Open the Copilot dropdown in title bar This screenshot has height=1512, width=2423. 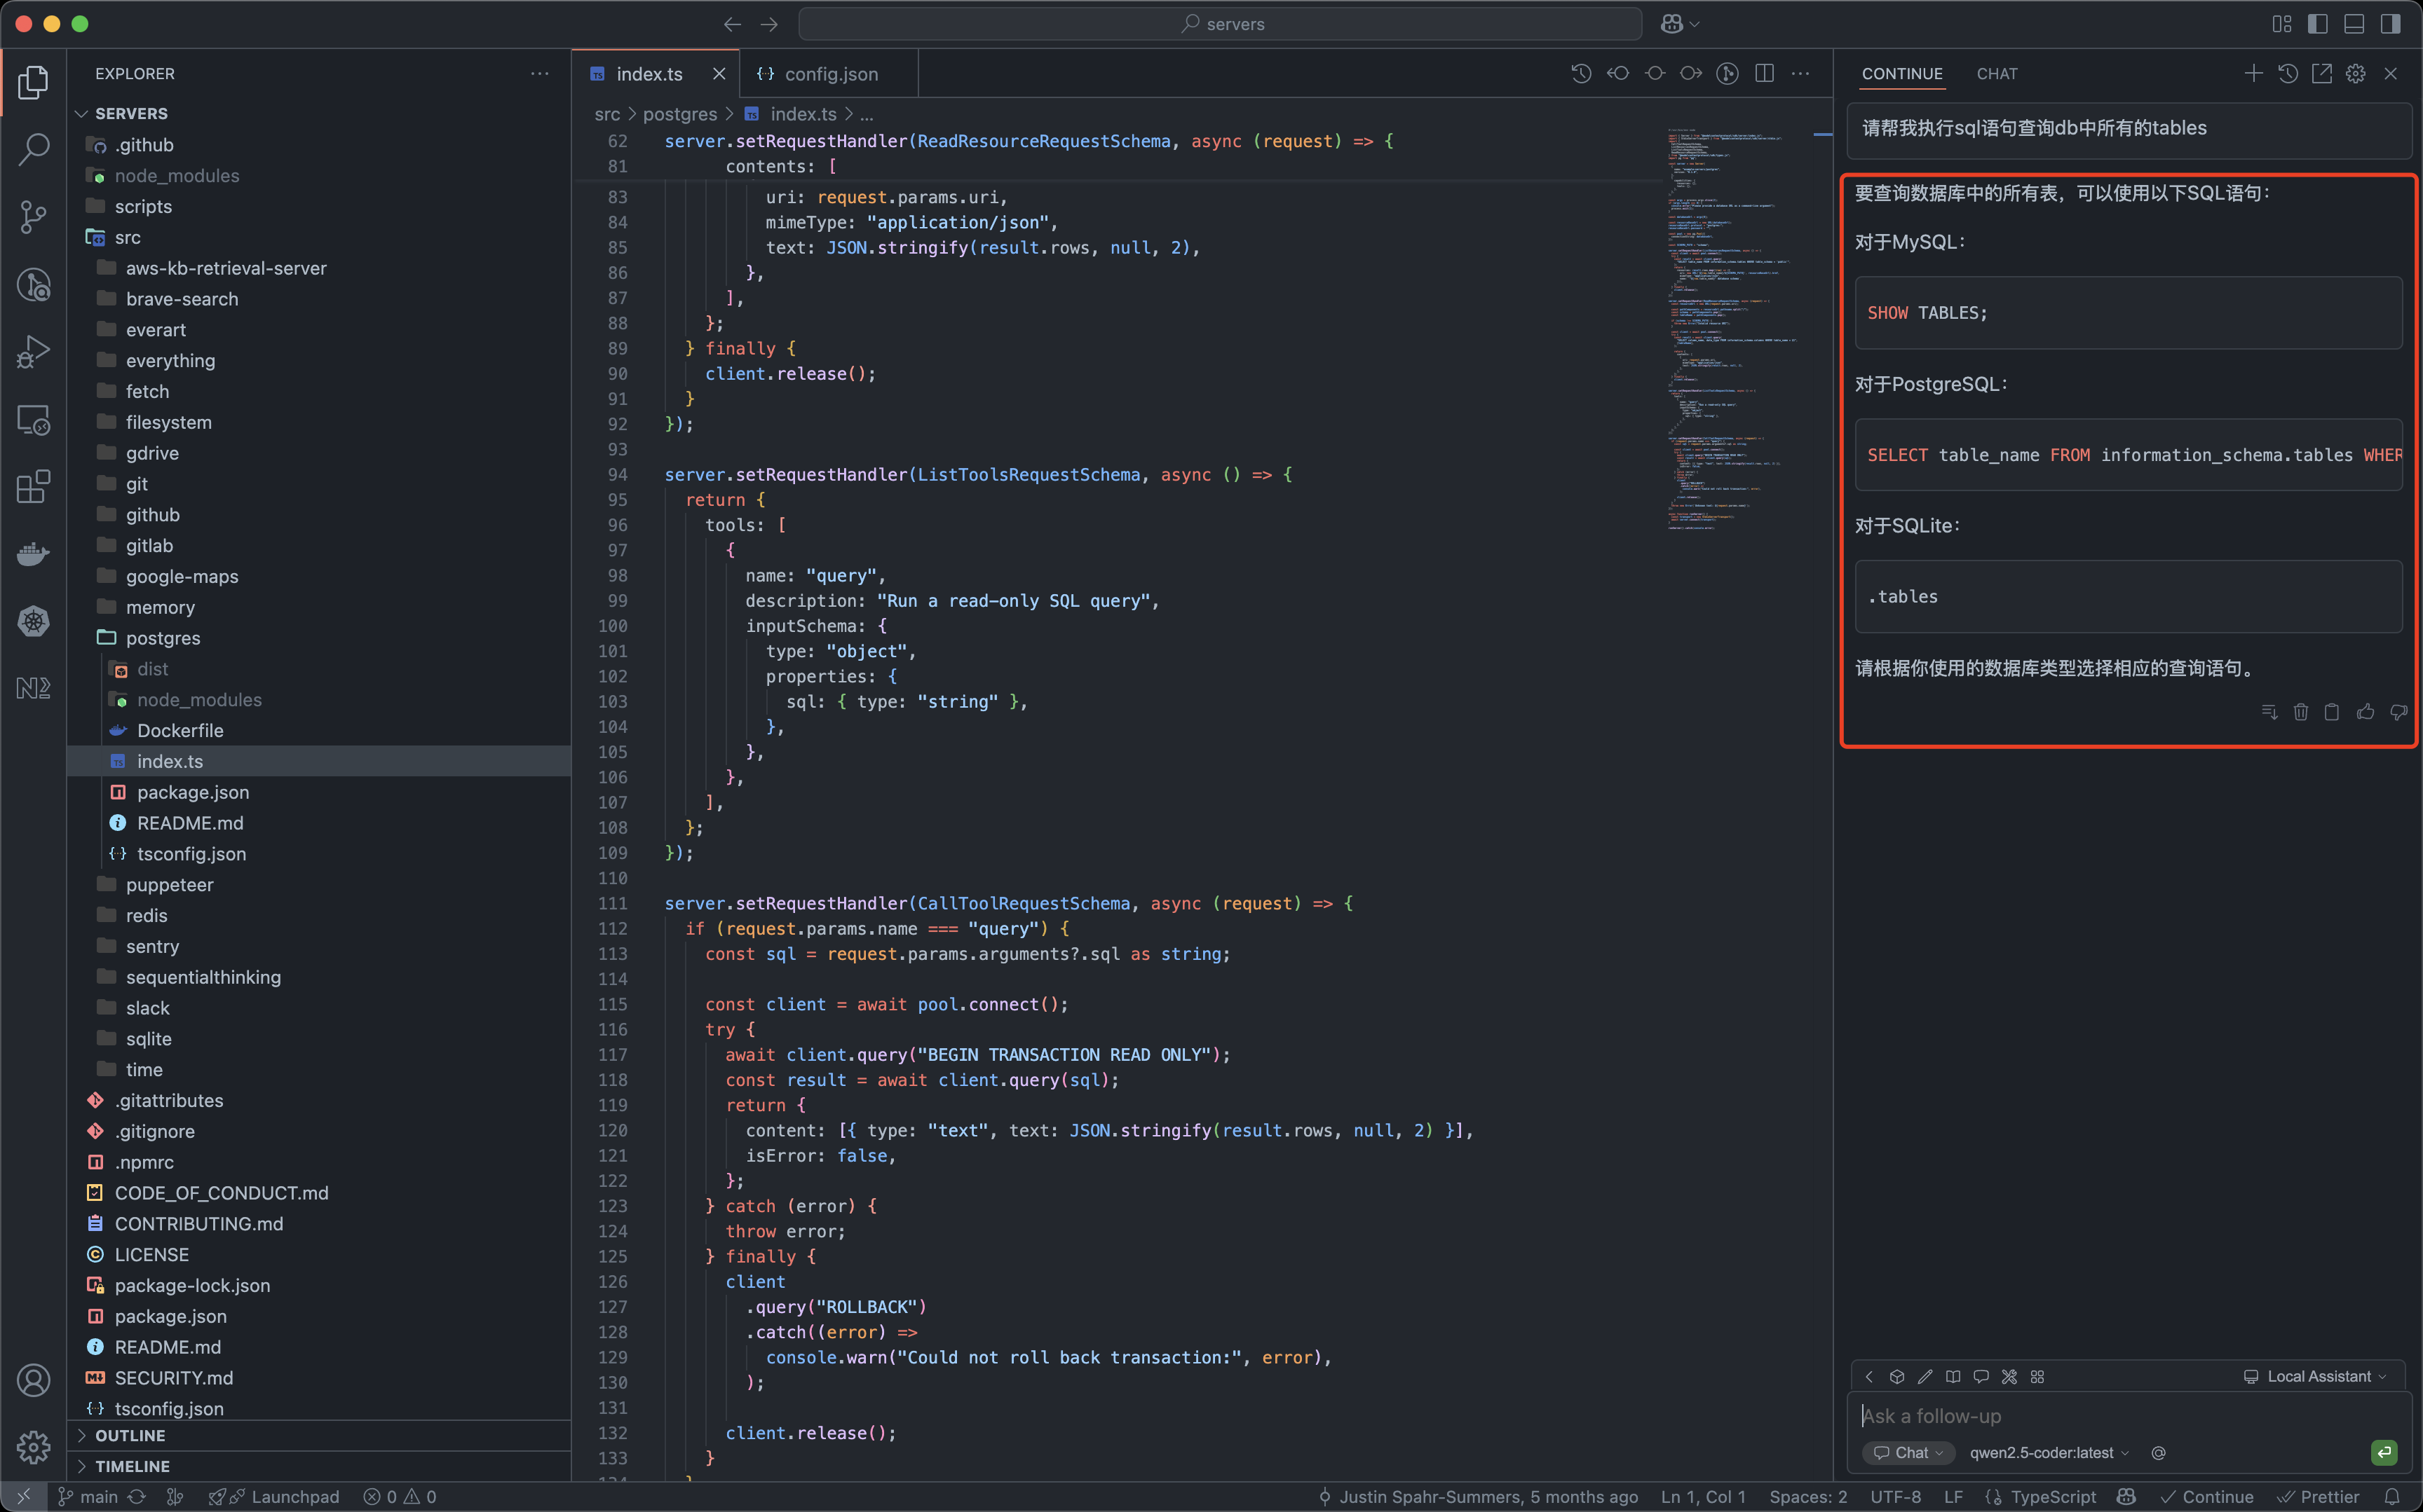[1680, 24]
